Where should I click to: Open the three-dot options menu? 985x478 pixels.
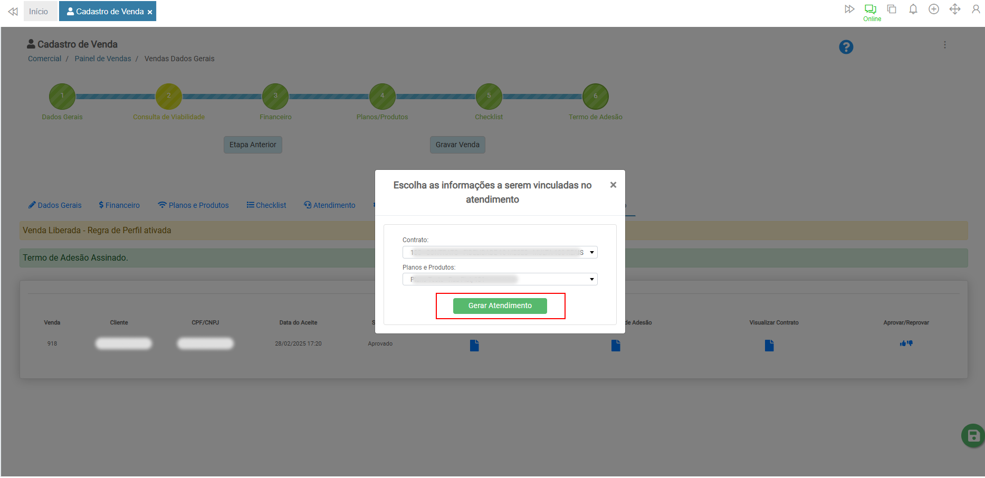[x=944, y=45]
